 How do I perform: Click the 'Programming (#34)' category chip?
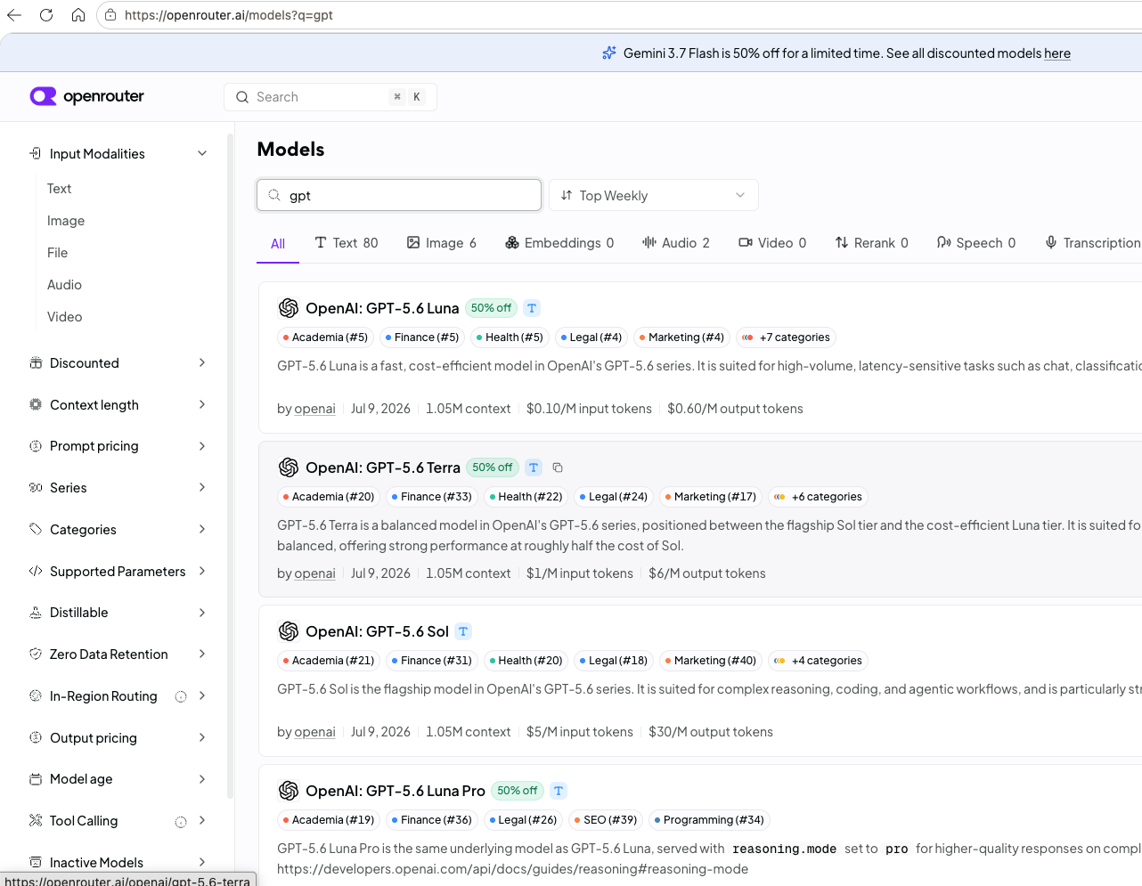coord(709,820)
